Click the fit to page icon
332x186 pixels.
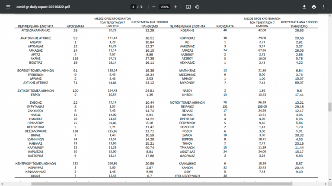coord(188,7)
